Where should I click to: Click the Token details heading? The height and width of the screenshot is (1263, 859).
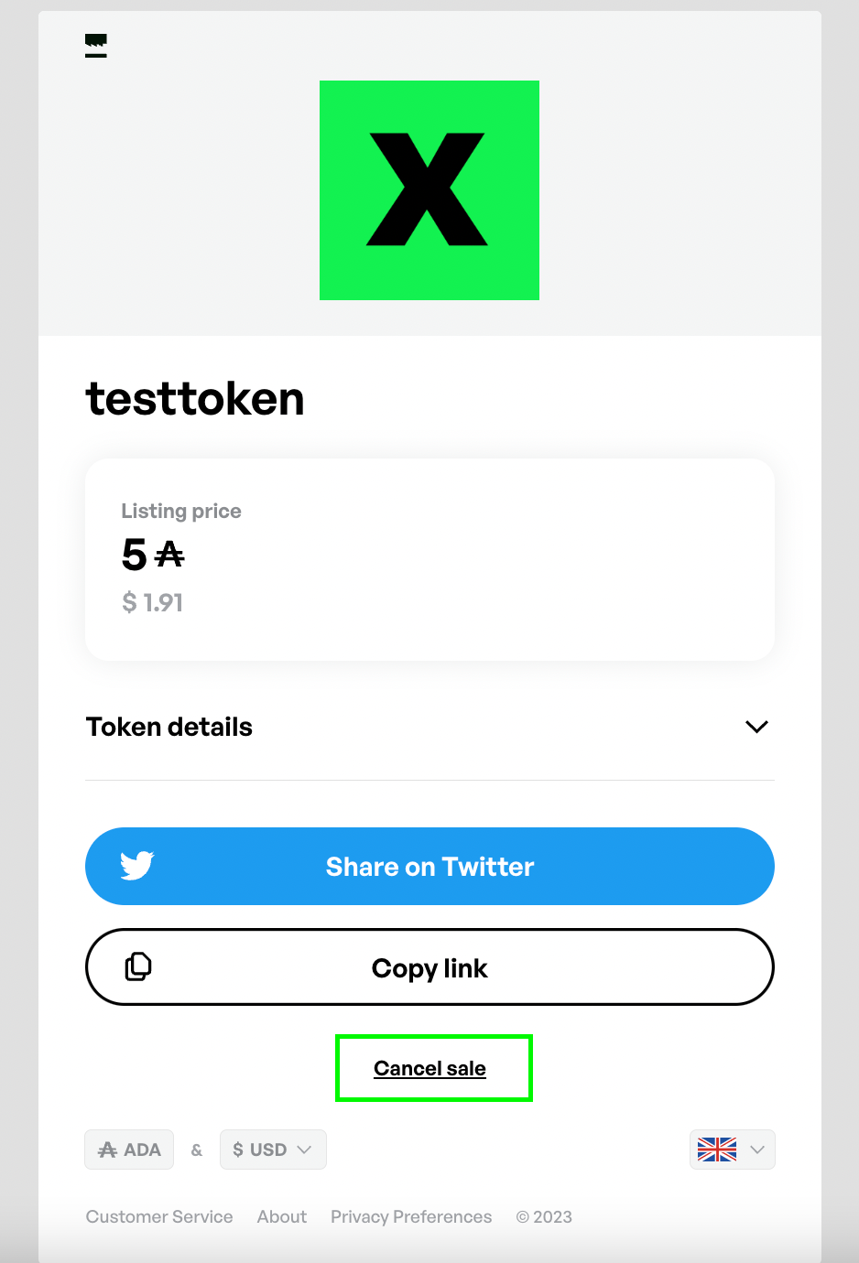pyautogui.click(x=169, y=727)
